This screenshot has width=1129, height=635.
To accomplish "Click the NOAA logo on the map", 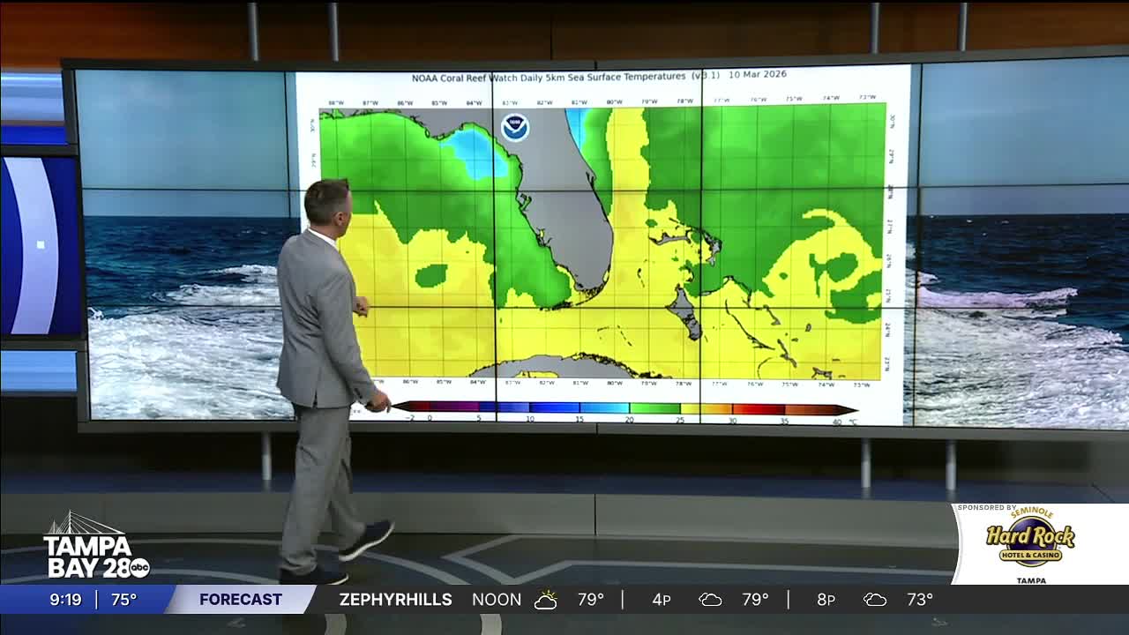I will [515, 127].
